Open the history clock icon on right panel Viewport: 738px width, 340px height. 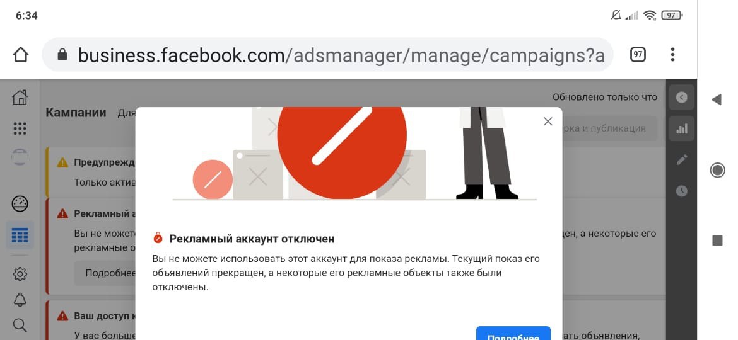[x=681, y=191]
